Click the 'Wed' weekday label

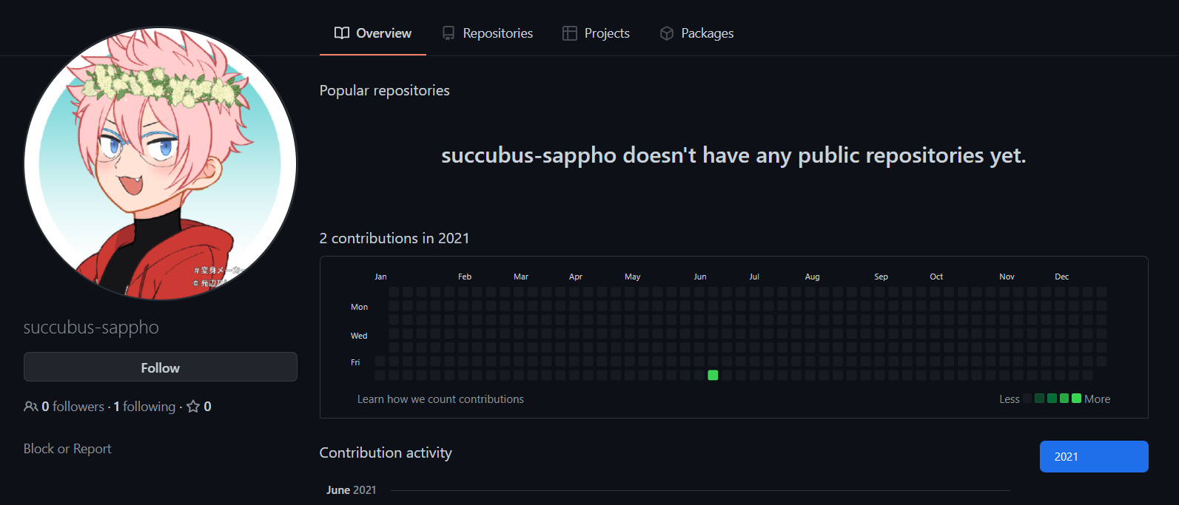click(359, 336)
